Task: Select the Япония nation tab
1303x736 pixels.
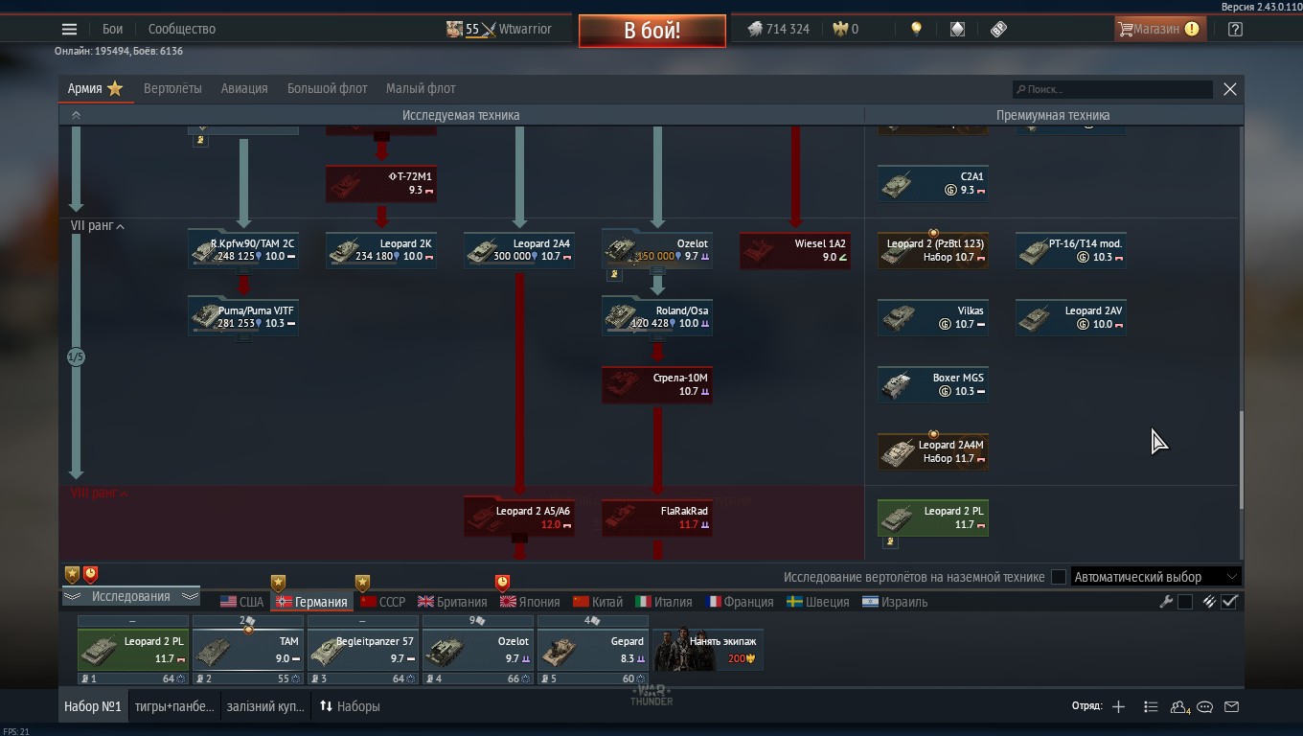Action: tap(530, 602)
